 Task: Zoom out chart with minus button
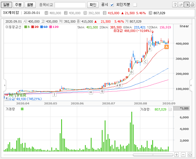coord(183,155)
